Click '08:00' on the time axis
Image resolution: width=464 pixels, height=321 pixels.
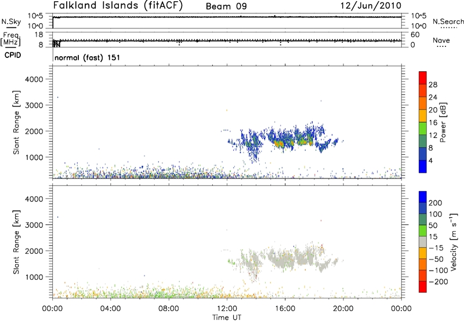(169, 309)
